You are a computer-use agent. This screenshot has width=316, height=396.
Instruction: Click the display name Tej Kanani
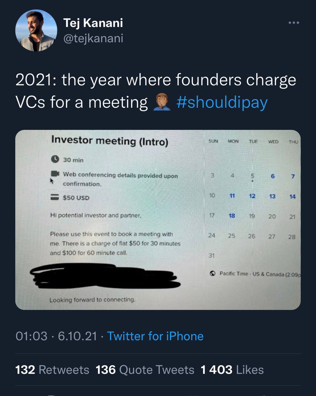pos(93,23)
